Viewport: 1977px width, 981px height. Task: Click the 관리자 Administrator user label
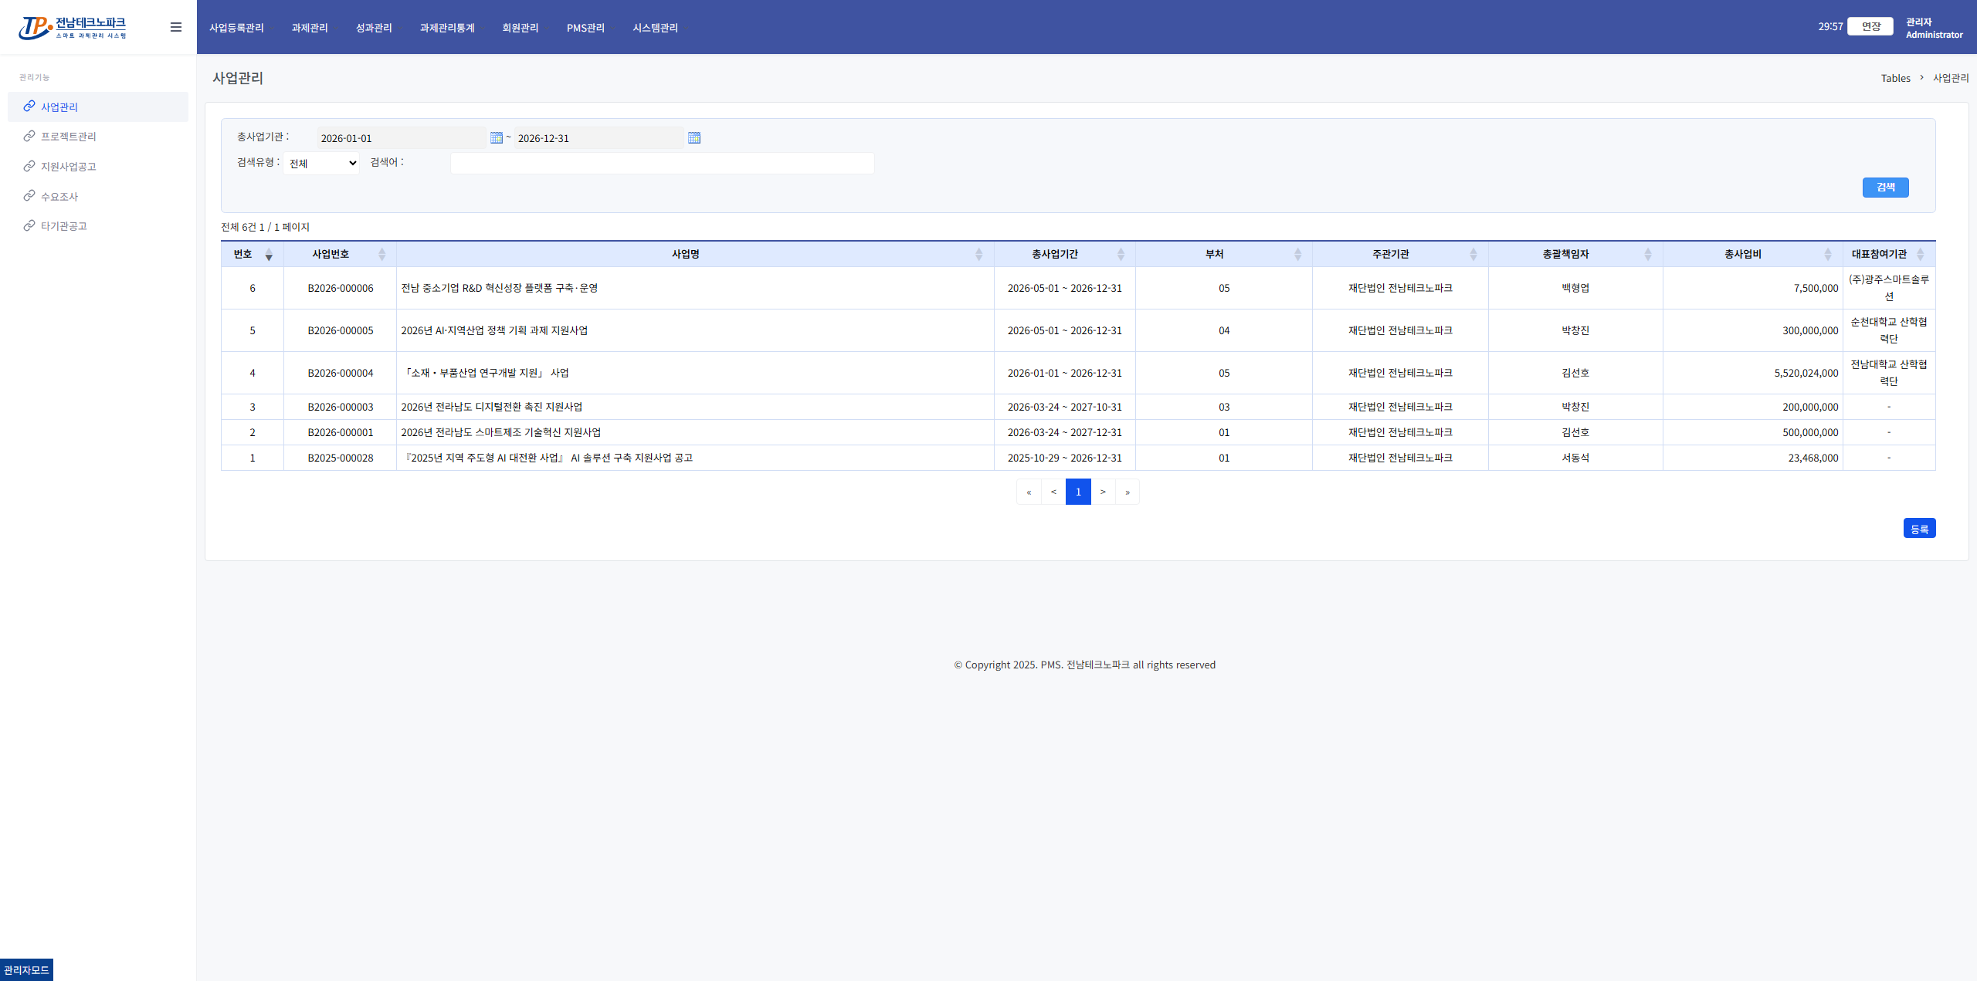coord(1934,28)
